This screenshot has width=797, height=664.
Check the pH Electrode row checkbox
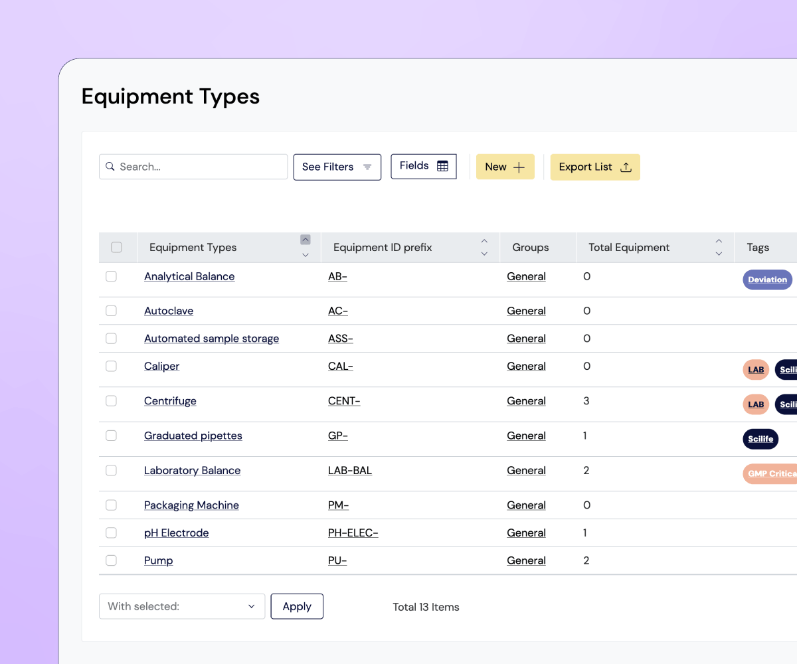pos(111,533)
